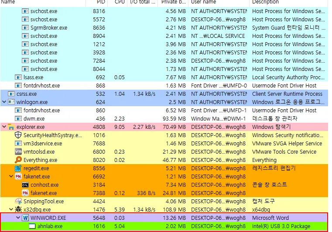Select the regedit.exe process name
The width and height of the screenshot is (332, 232).
[x=36, y=168]
